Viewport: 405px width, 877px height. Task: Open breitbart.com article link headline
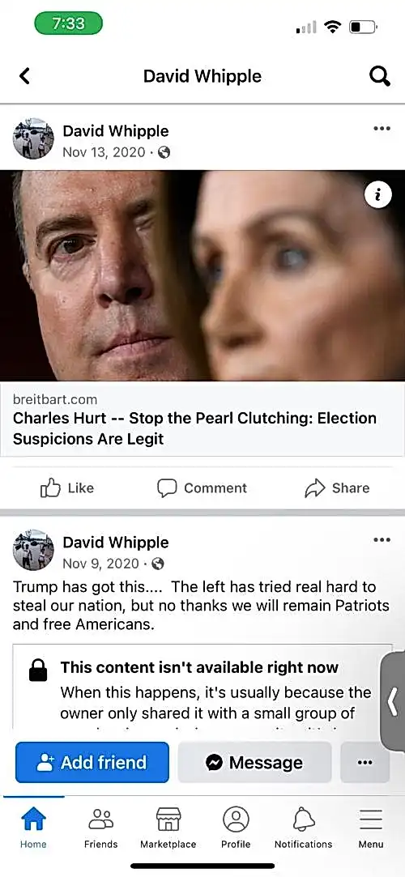coord(194,428)
